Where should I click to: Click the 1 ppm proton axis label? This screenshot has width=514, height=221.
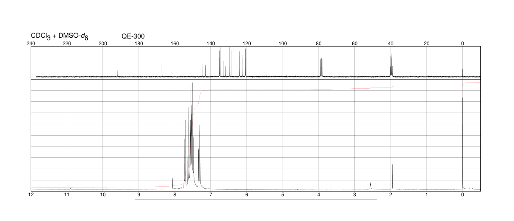(427, 195)
